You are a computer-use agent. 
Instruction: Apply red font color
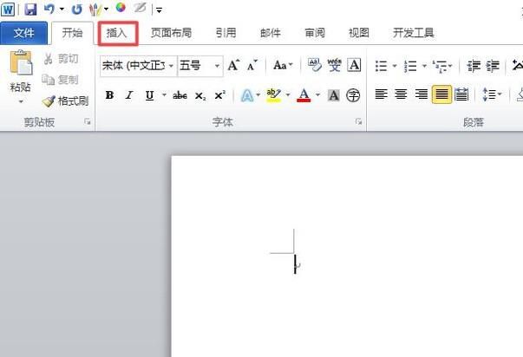point(304,95)
